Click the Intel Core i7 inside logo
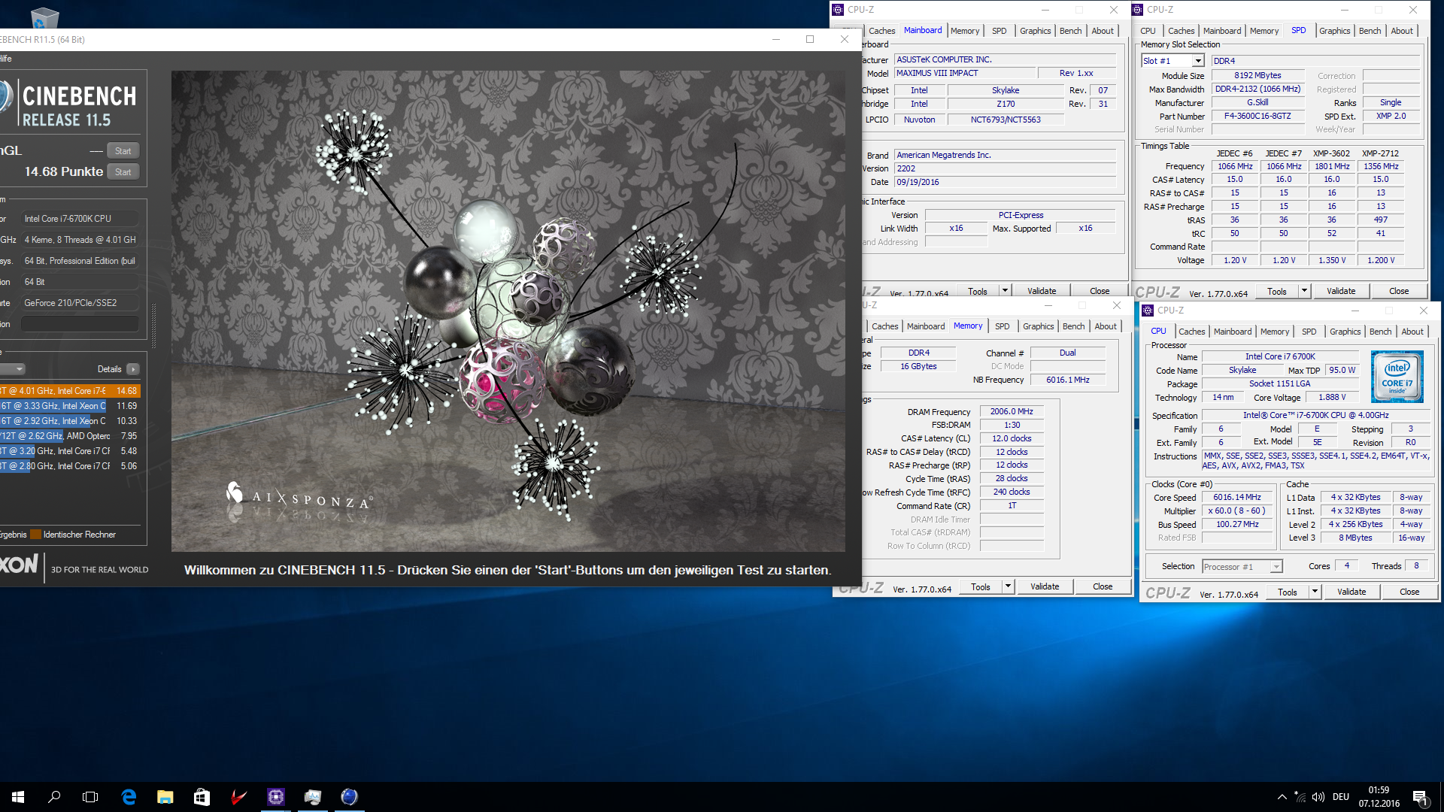Viewport: 1444px width, 812px height. [1397, 377]
